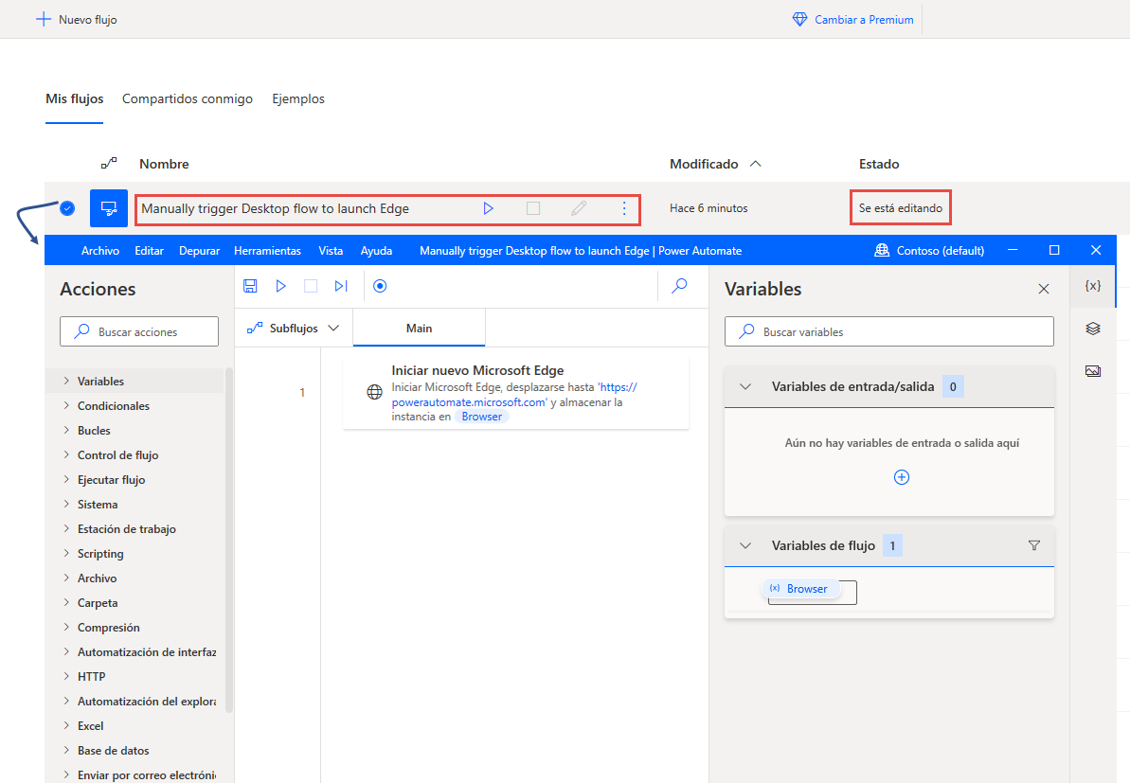Start the recorder
The image size is (1130, 783).
(380, 286)
